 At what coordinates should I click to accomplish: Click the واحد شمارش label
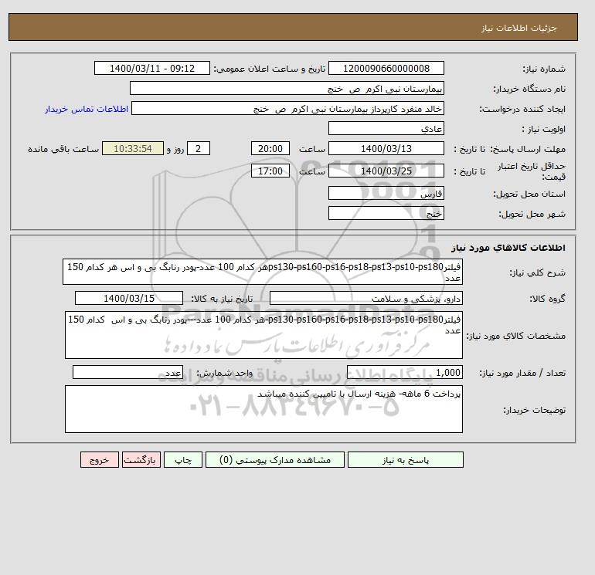point(224,374)
